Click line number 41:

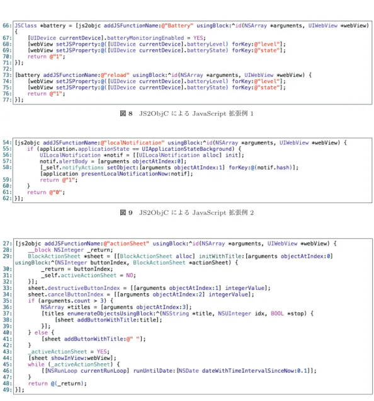coord(7,339)
